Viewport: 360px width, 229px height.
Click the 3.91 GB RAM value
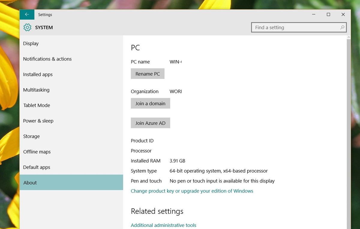[x=177, y=161]
